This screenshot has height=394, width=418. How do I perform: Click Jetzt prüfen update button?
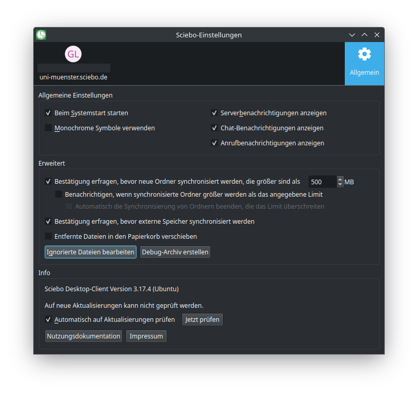[203, 319]
